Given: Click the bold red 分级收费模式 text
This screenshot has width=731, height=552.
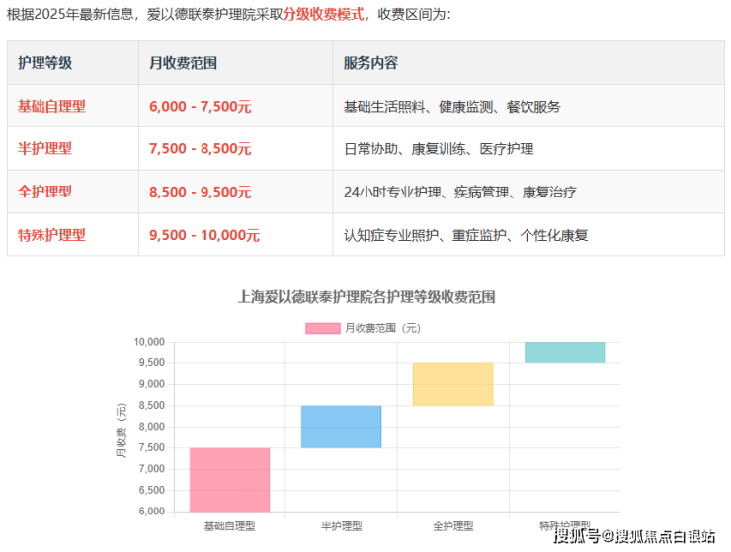Looking at the screenshot, I should (x=322, y=15).
